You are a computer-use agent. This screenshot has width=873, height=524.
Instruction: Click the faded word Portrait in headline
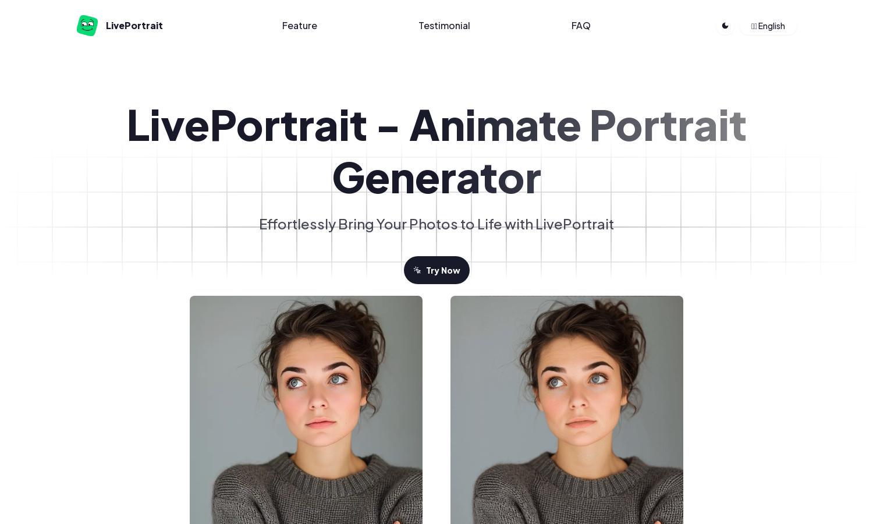pyautogui.click(x=668, y=125)
